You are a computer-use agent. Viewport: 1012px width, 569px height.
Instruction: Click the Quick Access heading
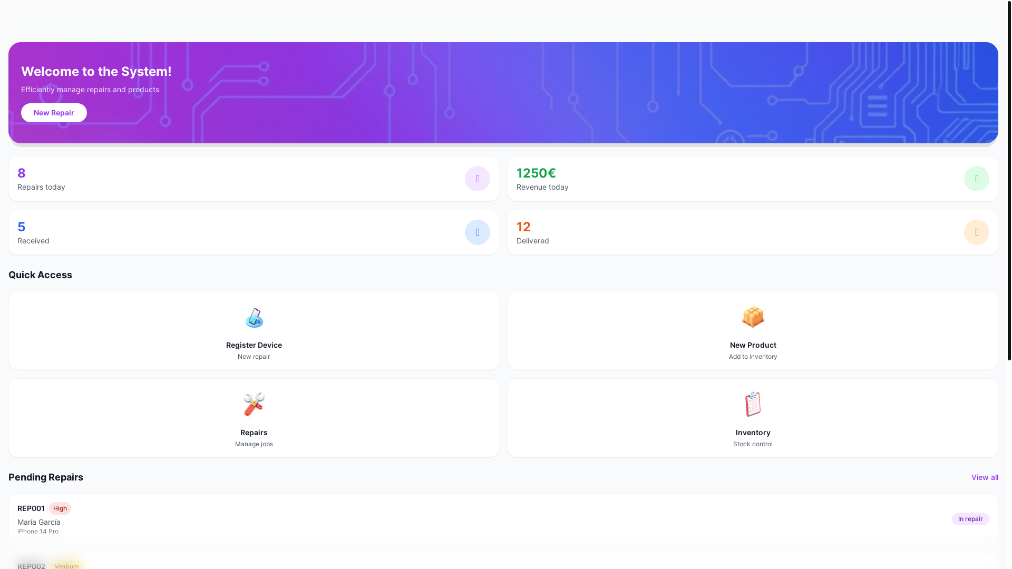(x=41, y=275)
